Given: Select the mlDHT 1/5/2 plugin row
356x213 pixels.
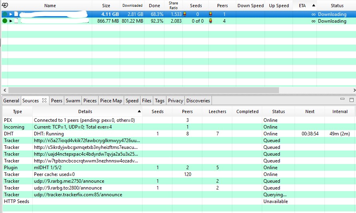Looking at the screenshot, I should click(178, 168).
